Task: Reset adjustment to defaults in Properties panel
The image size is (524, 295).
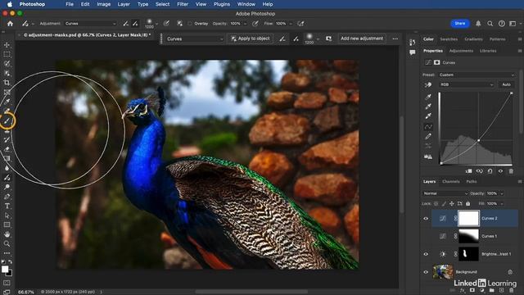Action: pyautogui.click(x=490, y=171)
